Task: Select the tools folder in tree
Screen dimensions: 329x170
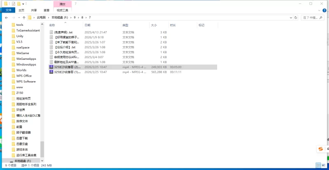Action: coord(20,25)
